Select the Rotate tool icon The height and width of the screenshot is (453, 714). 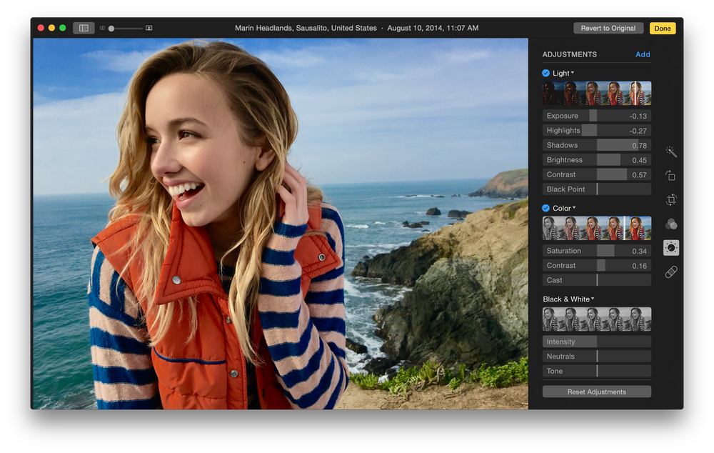(x=670, y=176)
